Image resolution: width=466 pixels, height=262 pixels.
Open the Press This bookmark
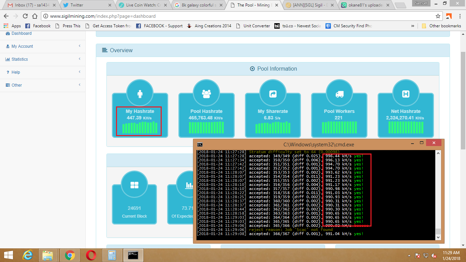coord(67,26)
